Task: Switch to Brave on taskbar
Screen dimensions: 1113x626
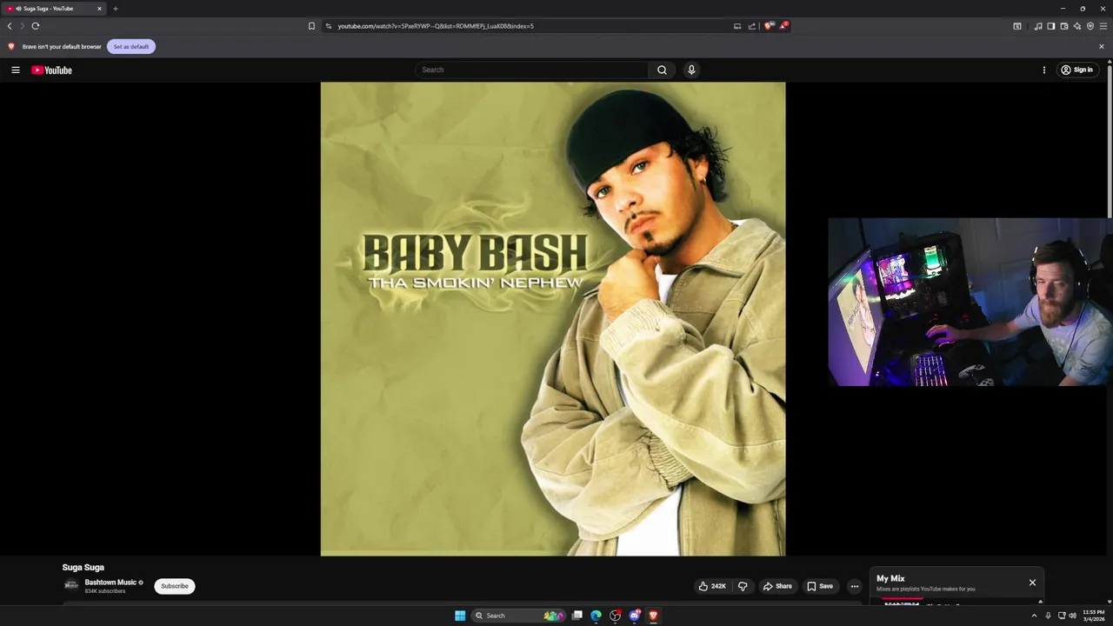Action: [653, 616]
